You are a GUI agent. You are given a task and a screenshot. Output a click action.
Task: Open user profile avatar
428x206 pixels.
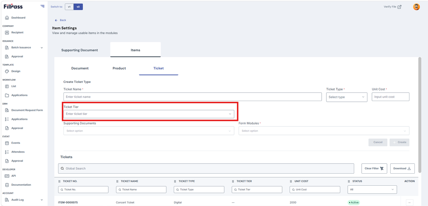point(416,7)
